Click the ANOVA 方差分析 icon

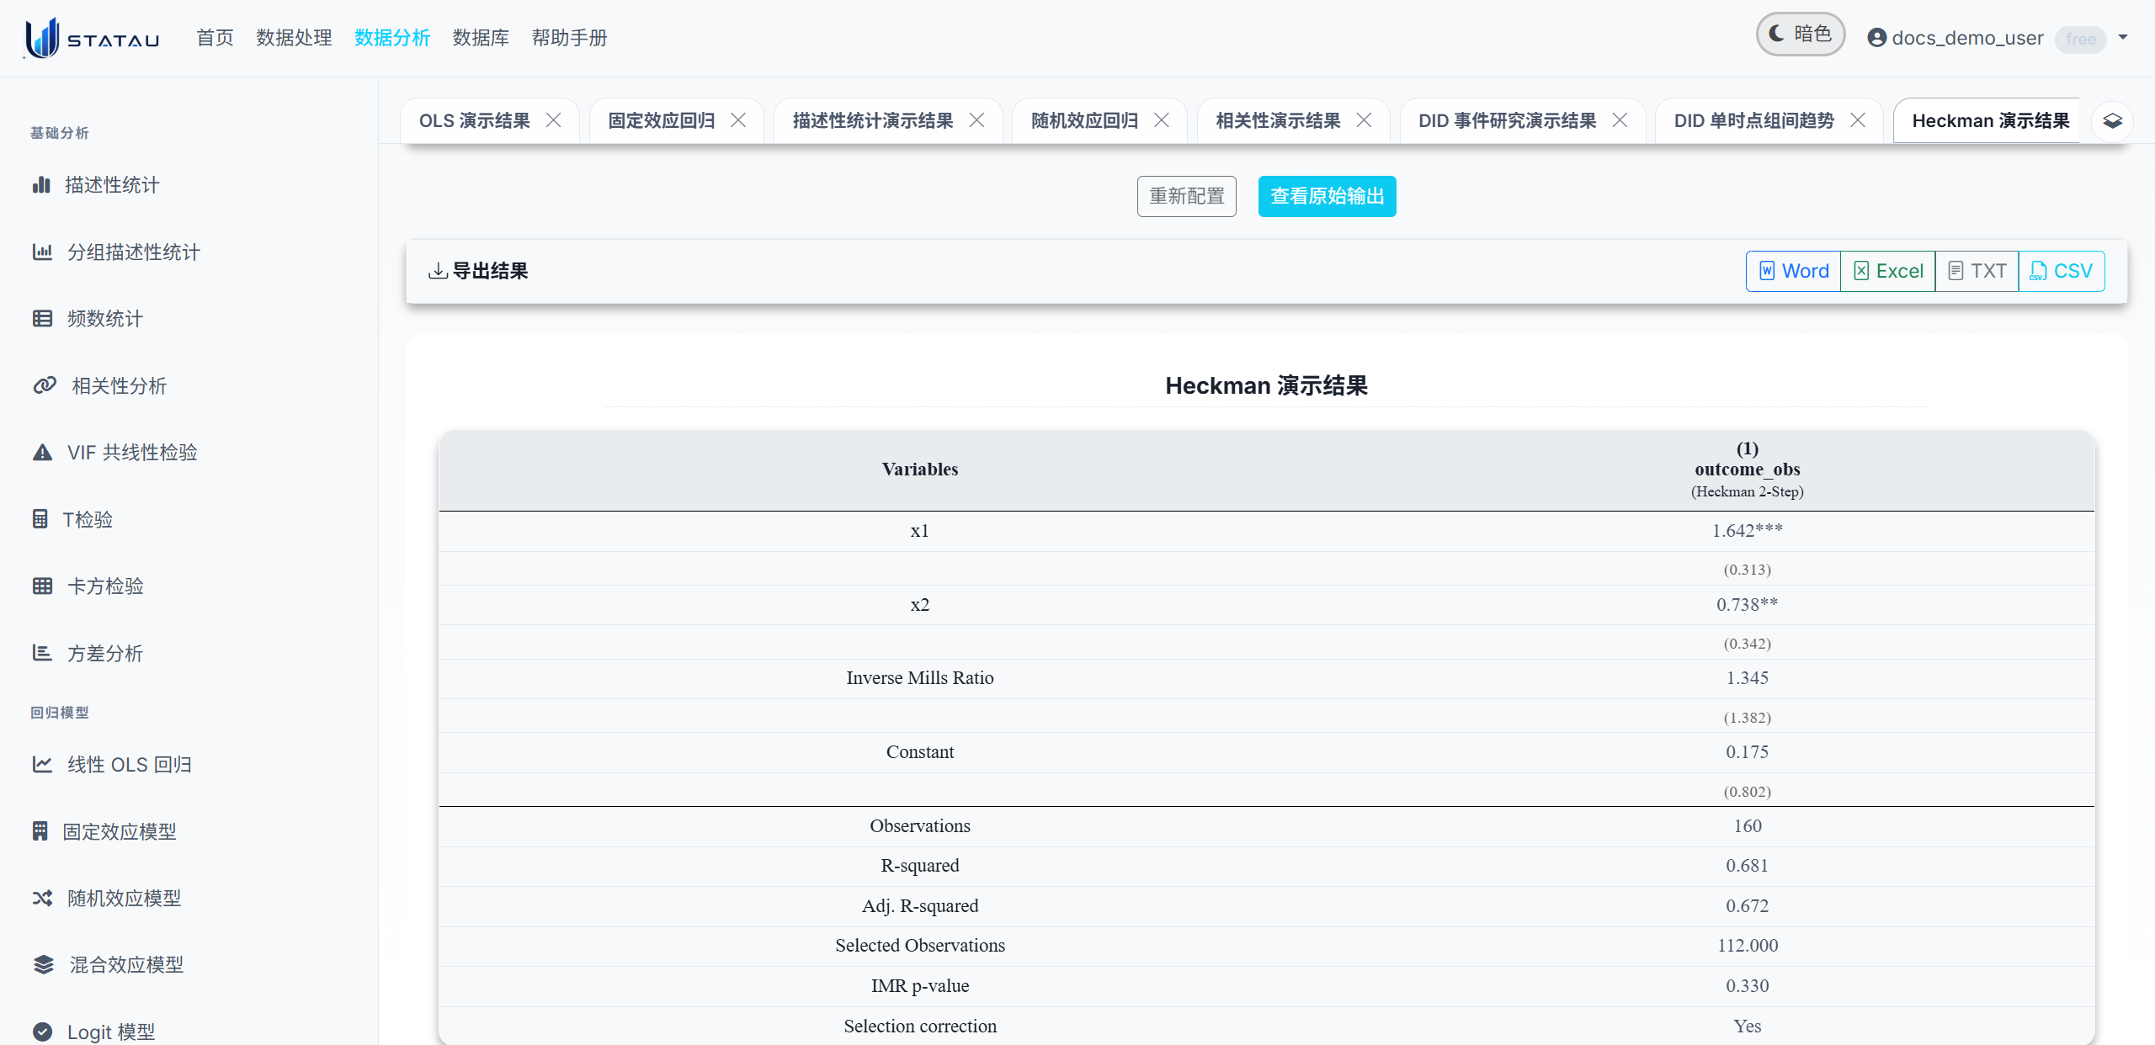pos(42,652)
